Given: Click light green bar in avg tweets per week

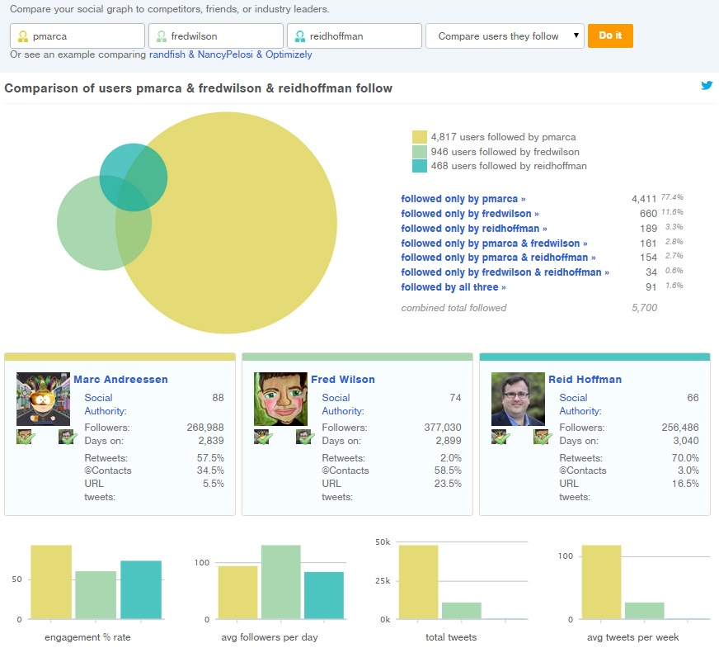Looking at the screenshot, I should [645, 611].
